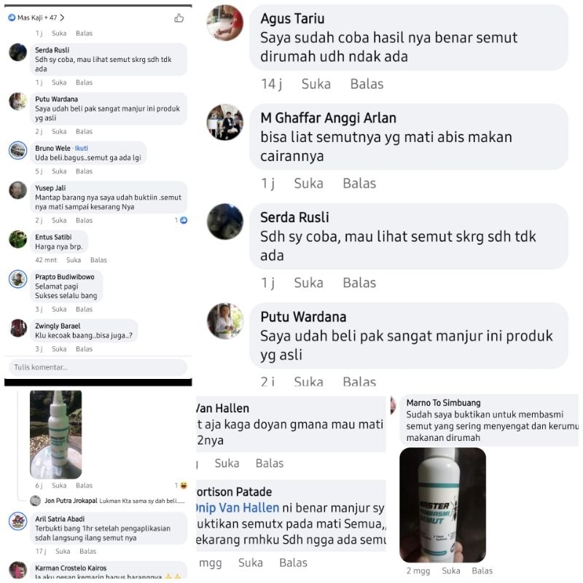Toggle Suka under Marno To Simbuang's comment
This screenshot has height=583, width=583.
[x=450, y=571]
